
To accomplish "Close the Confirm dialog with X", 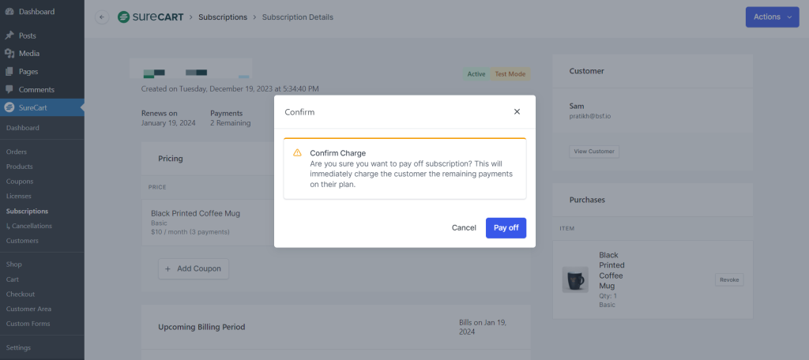I will tap(517, 112).
